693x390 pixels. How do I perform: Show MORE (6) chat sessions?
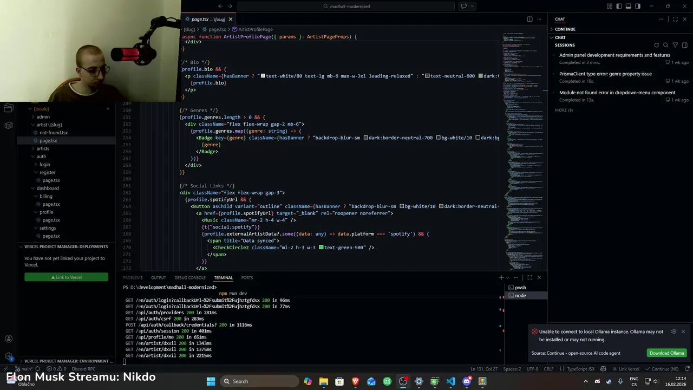pyautogui.click(x=564, y=110)
